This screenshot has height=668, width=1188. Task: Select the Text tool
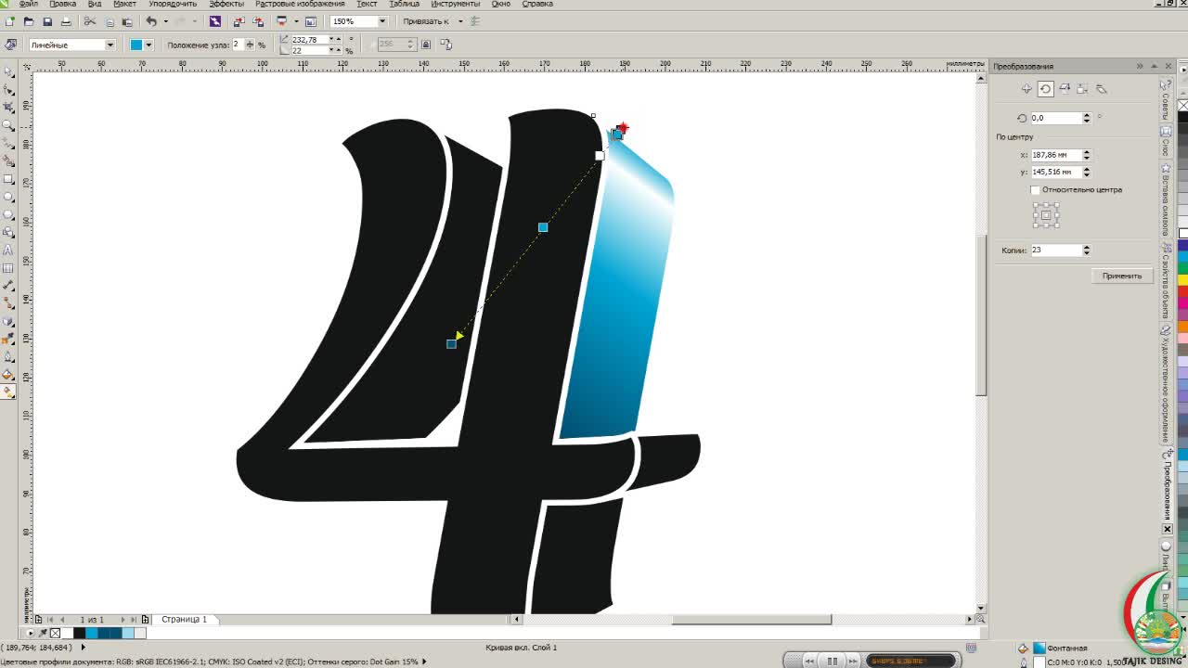pyautogui.click(x=9, y=250)
